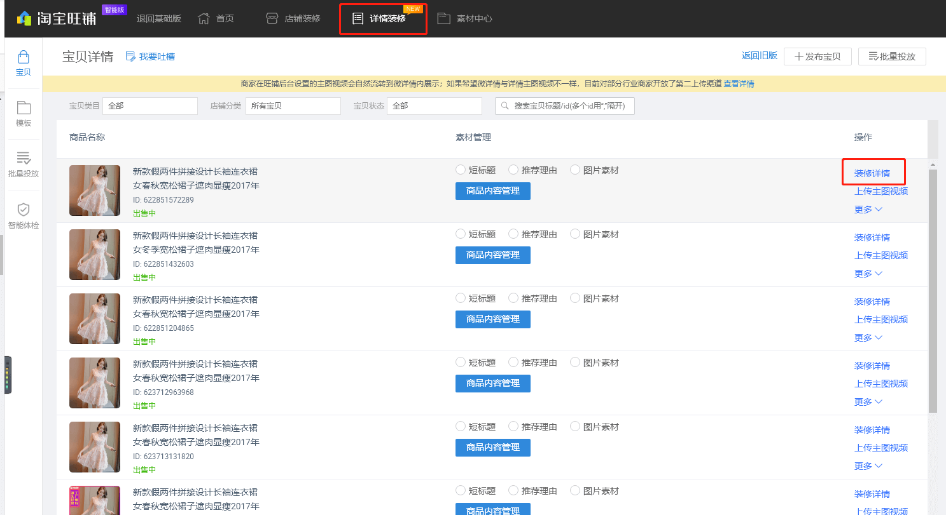
Task: Click 商品内容管理 for ID 623712963968
Action: [x=493, y=383]
